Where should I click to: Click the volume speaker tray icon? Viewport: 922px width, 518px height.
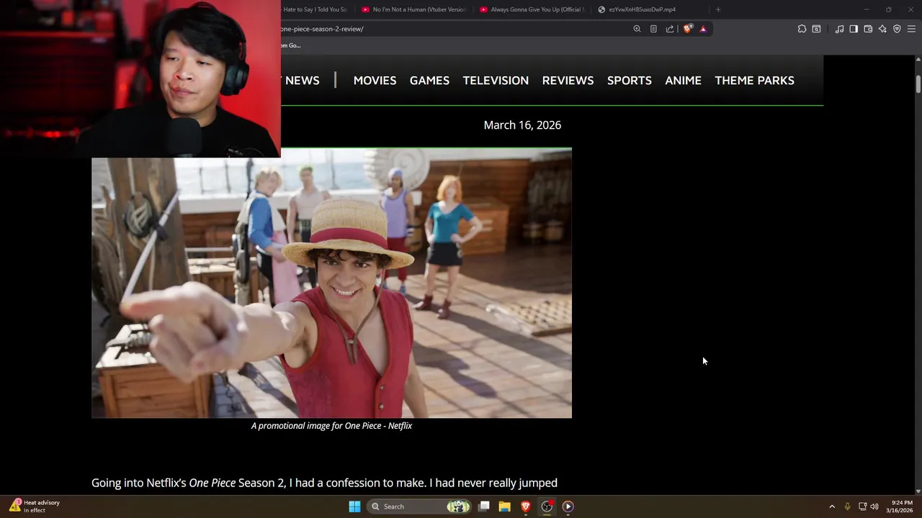click(x=874, y=506)
